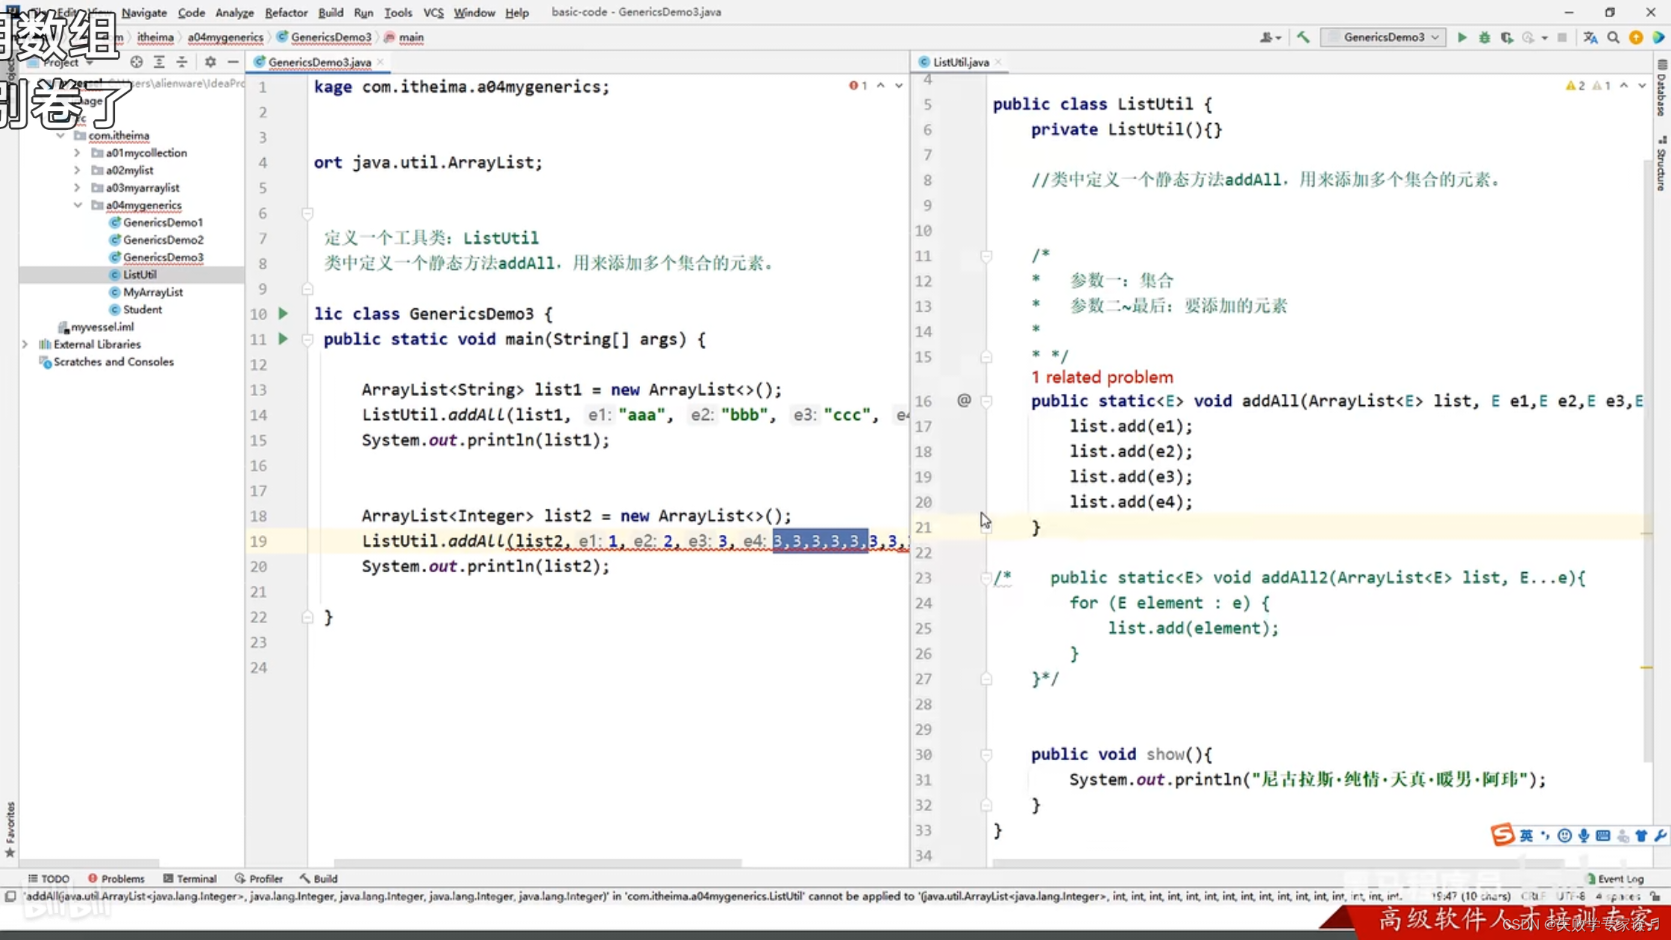The width and height of the screenshot is (1671, 940).
Task: Open project panel settings gear
Action: coord(210,62)
